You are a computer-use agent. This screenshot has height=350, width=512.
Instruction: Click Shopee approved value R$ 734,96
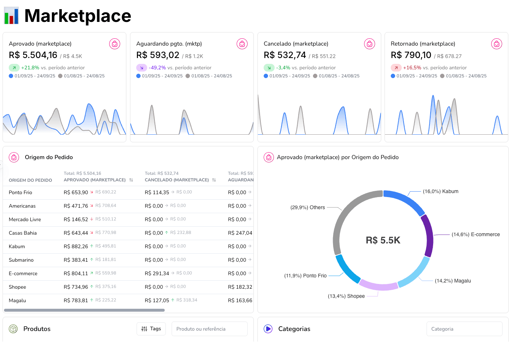click(76, 287)
